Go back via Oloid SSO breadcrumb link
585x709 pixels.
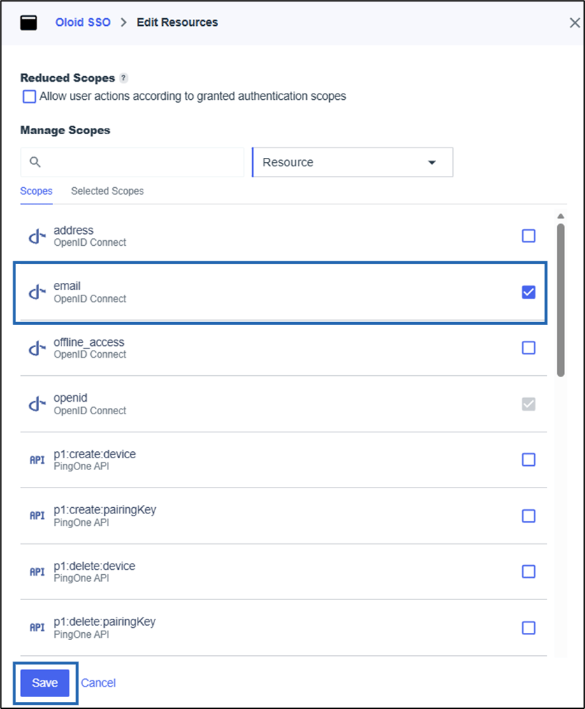tap(82, 22)
